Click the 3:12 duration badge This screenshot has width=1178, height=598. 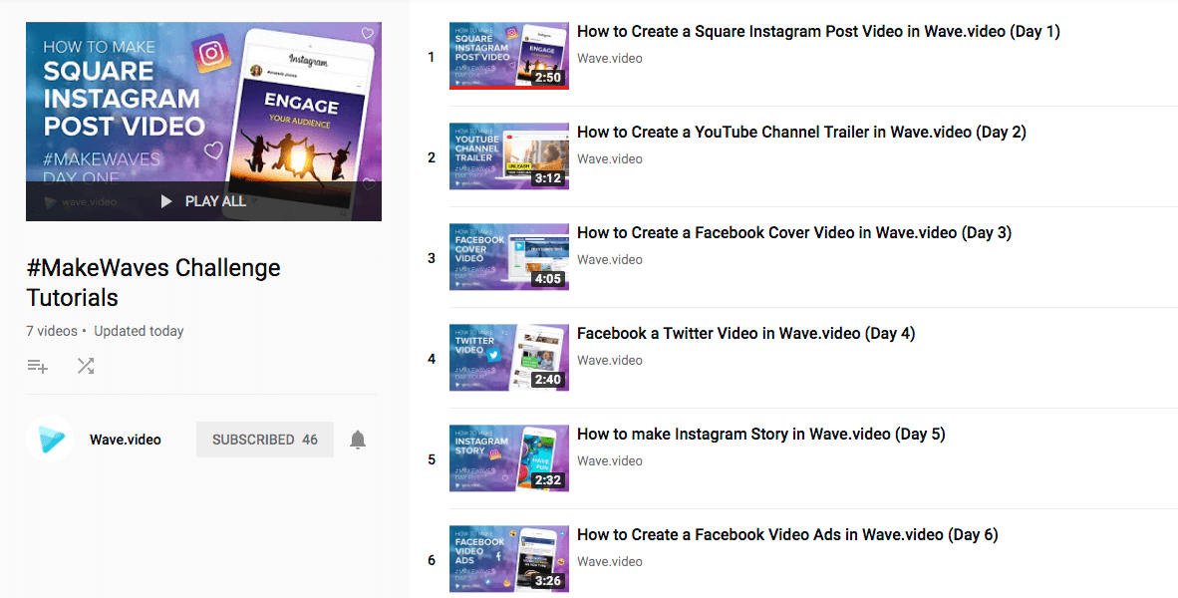click(x=548, y=178)
